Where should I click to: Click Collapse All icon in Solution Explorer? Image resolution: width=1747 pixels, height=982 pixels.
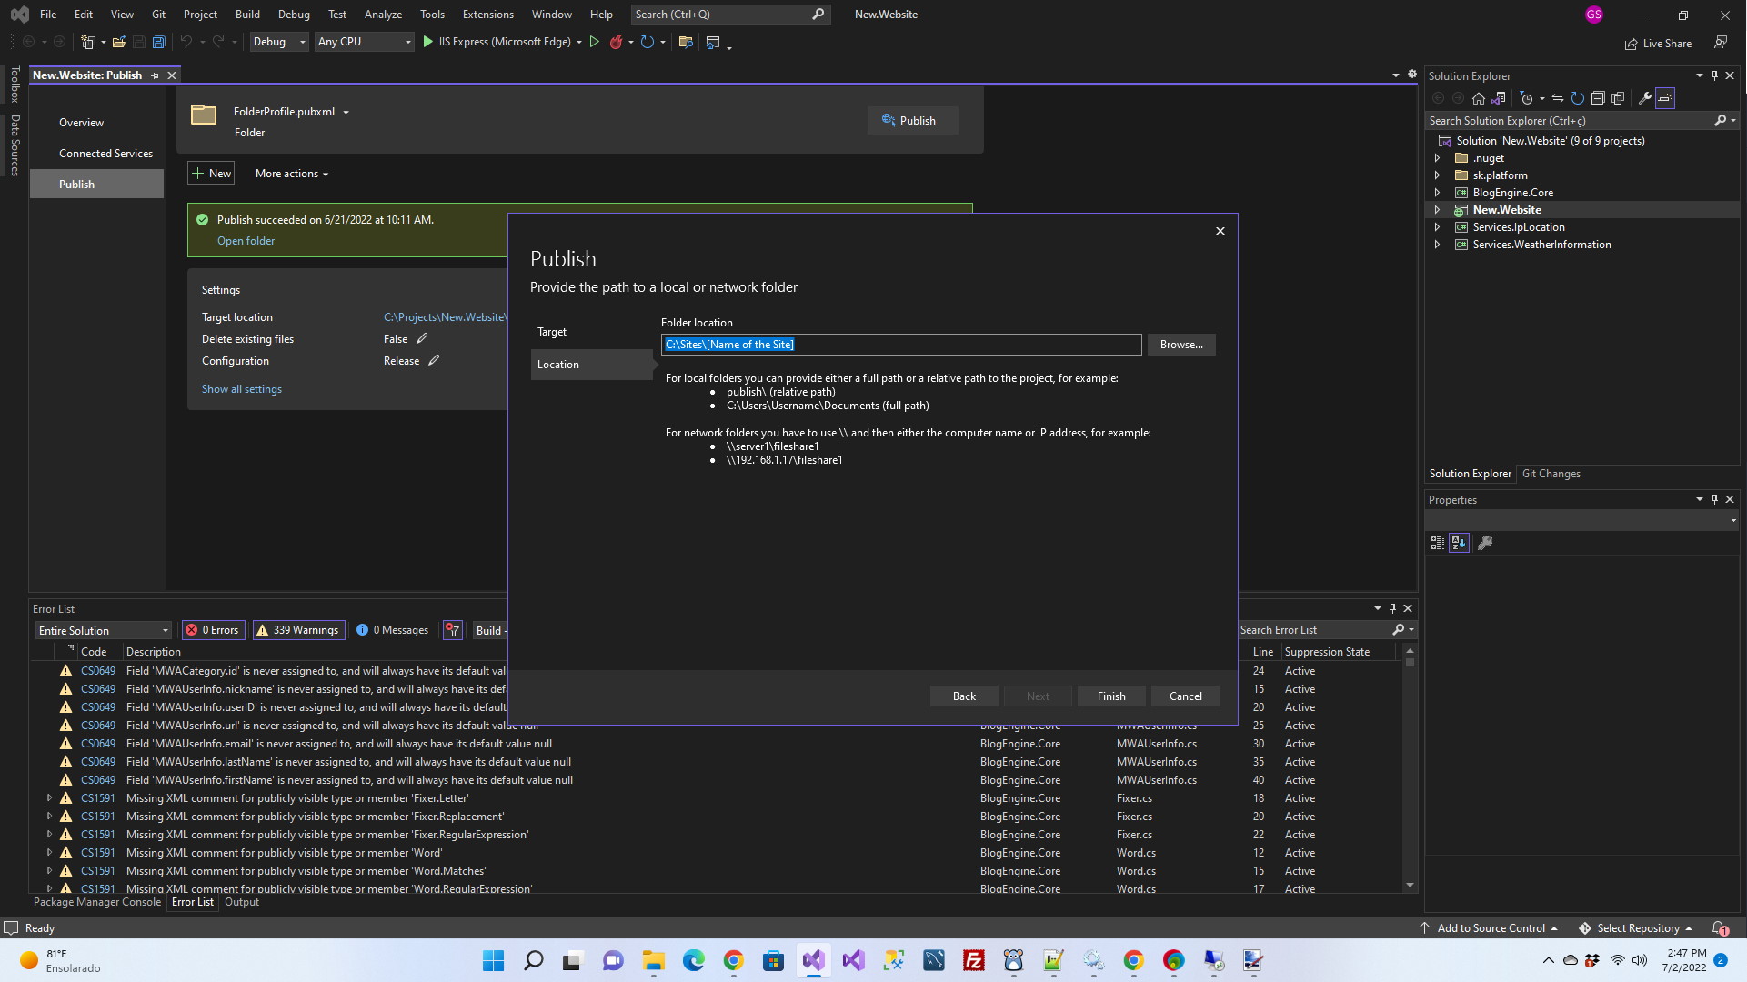(1598, 98)
